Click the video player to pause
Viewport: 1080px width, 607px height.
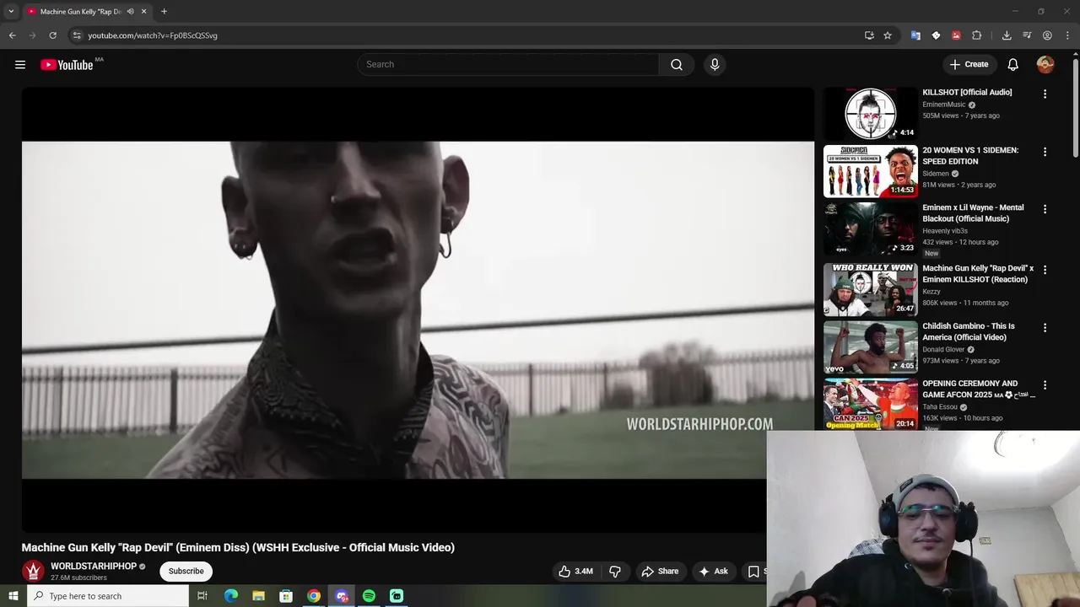click(x=418, y=309)
